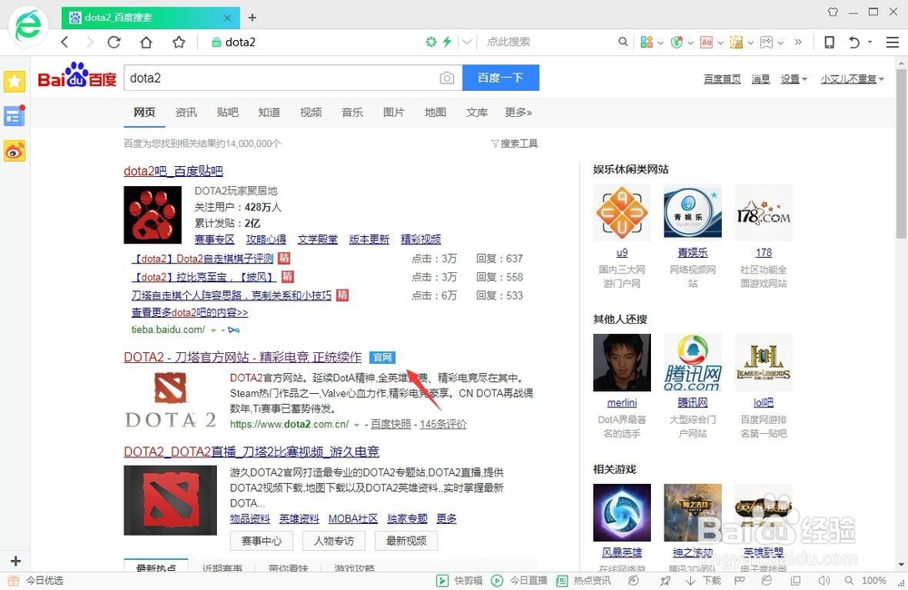Click the 百度一下 search button
908x590 pixels.
tap(501, 77)
